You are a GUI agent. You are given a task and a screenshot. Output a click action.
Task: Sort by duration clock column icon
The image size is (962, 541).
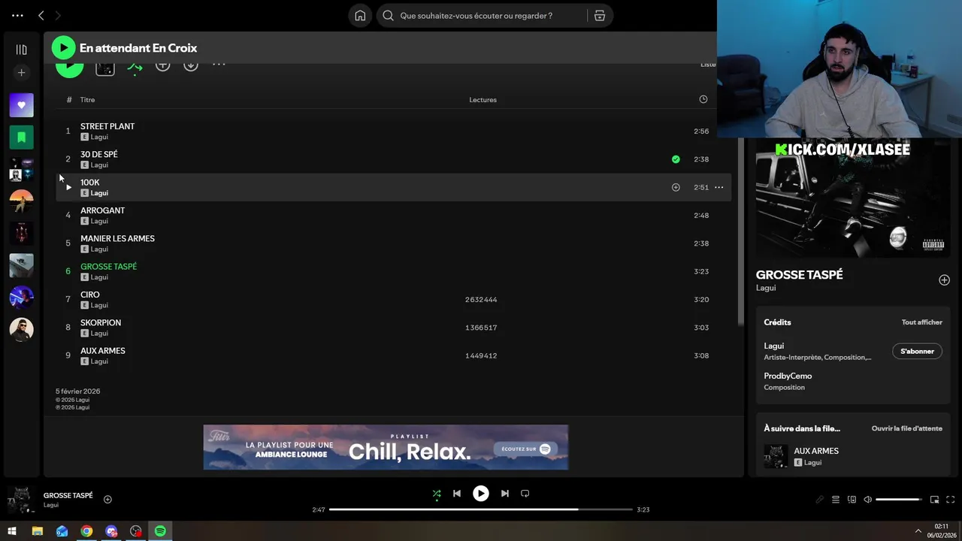coord(703,99)
